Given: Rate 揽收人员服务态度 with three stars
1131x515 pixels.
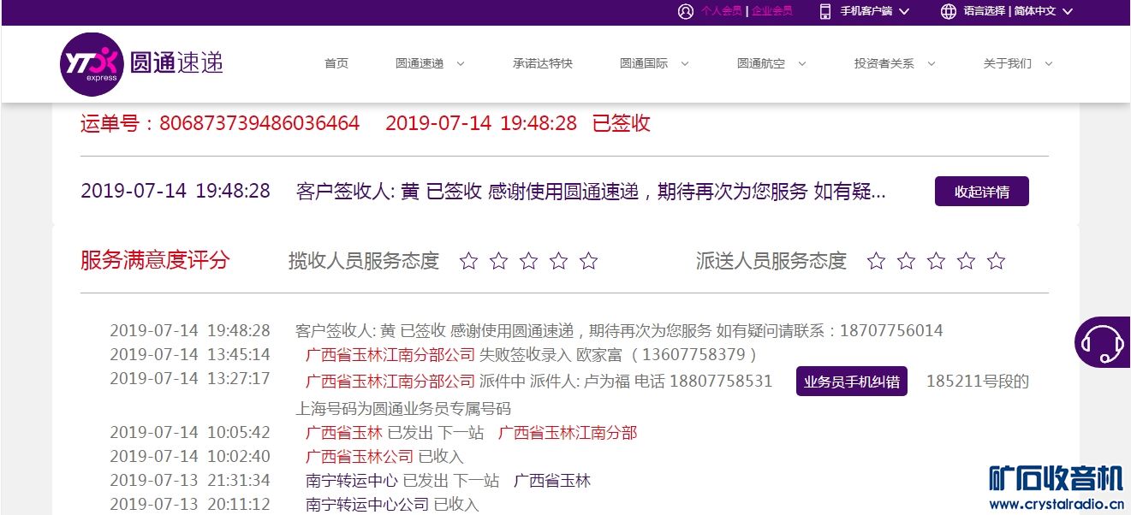Looking at the screenshot, I should tap(528, 261).
